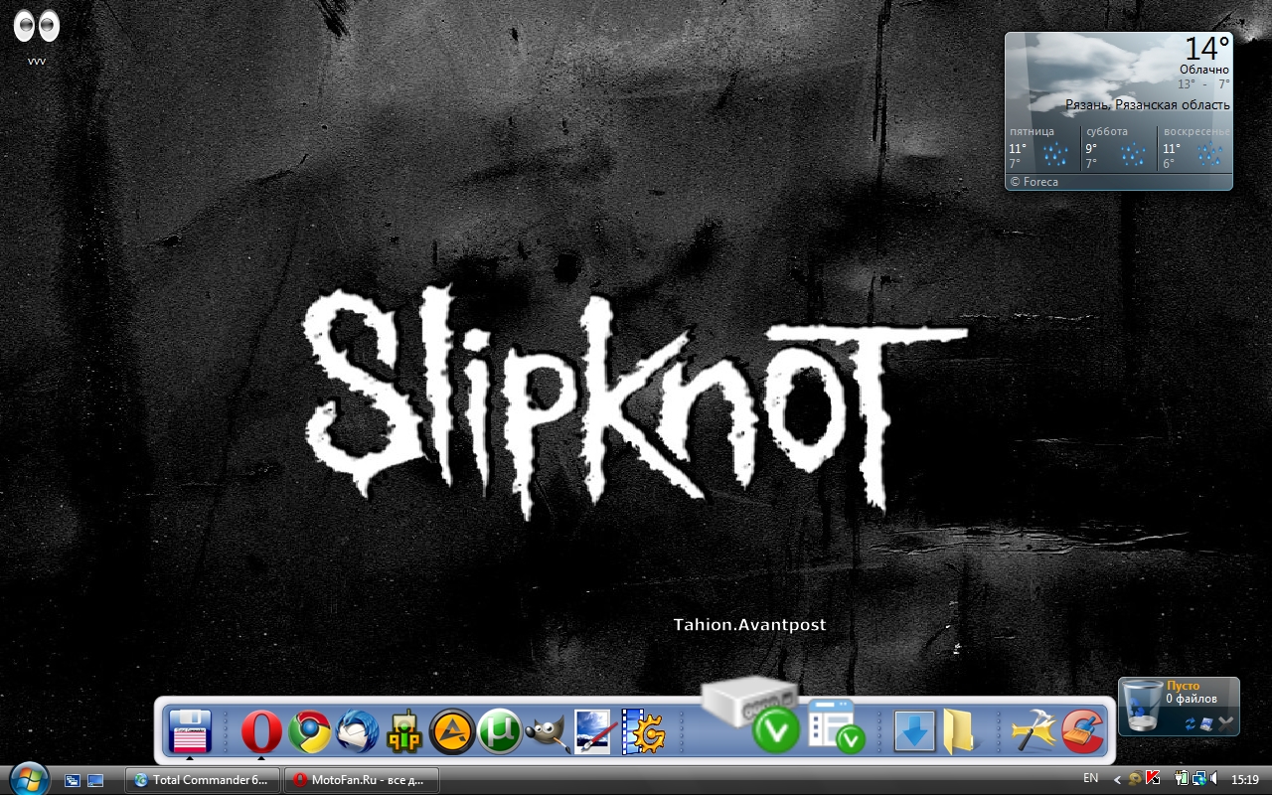
Task: Click the blue refresh arrows in bin gadget
Action: (x=1190, y=724)
